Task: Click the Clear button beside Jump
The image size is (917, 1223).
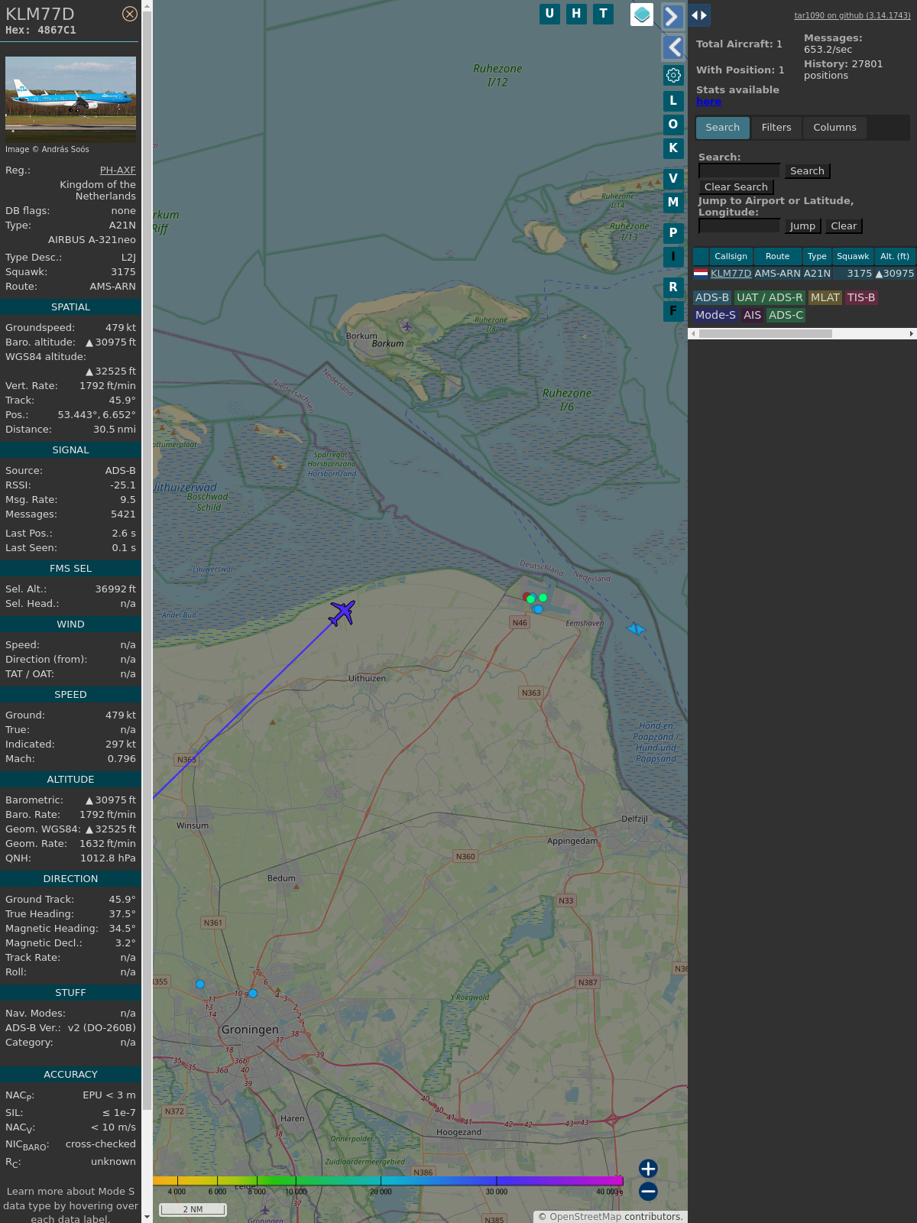Action: [844, 226]
